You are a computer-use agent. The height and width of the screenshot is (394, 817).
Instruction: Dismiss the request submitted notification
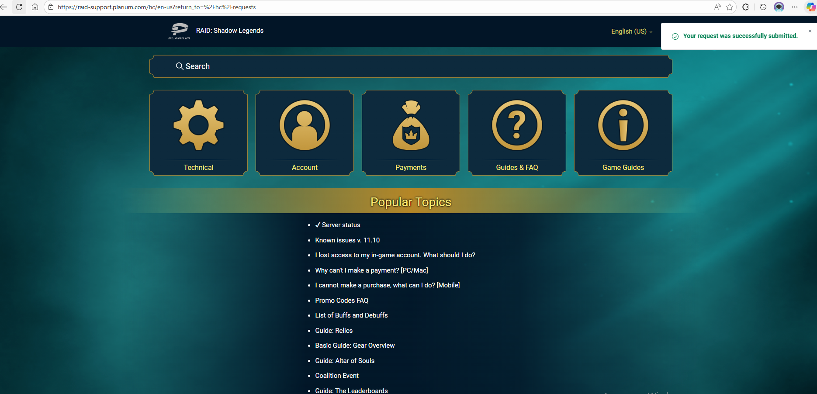coord(810,31)
